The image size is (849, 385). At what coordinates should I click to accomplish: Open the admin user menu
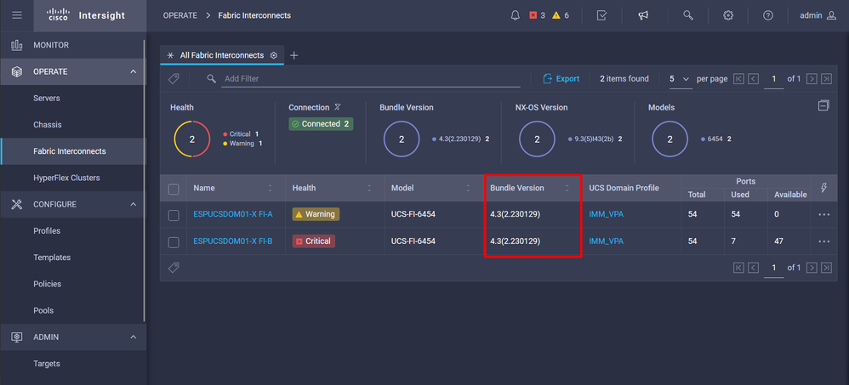pos(818,15)
